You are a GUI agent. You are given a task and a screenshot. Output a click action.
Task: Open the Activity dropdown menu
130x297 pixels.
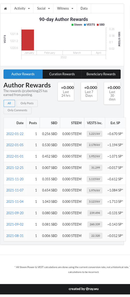pyautogui.click(x=22, y=9)
